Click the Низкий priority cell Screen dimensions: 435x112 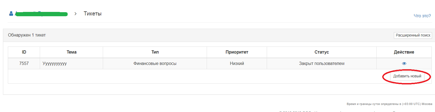pos(237,64)
